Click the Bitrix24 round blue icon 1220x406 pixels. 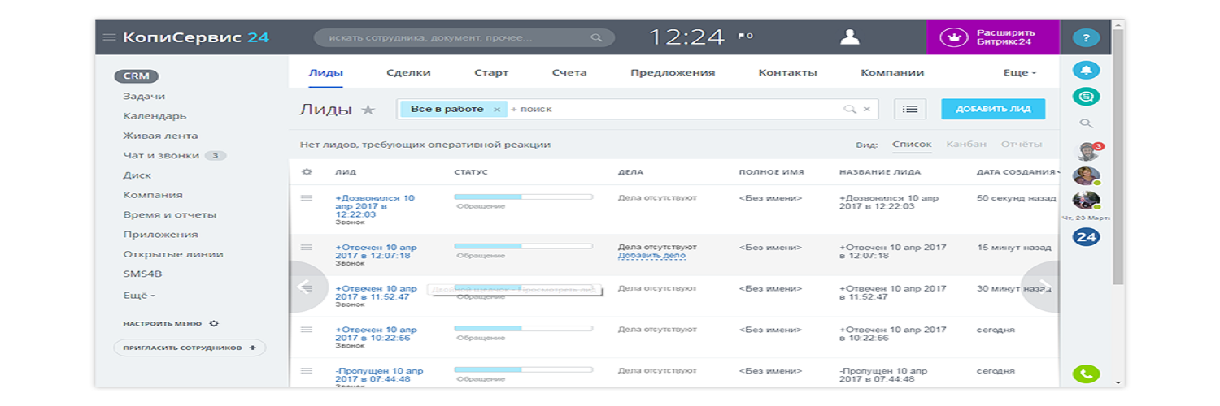tap(1086, 237)
